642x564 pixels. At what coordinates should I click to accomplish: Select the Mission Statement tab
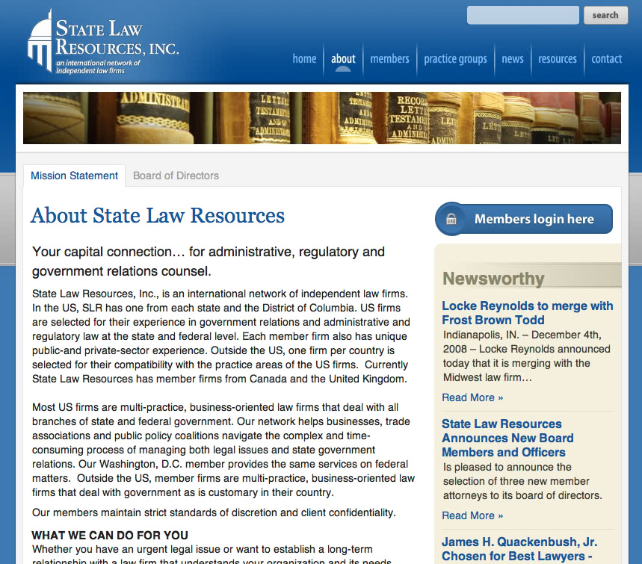pos(74,176)
